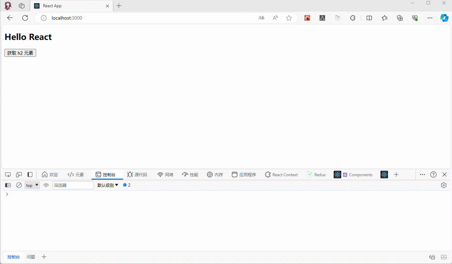Open the Copilot sidebar icon
The height and width of the screenshot is (264, 452).
coord(444,18)
